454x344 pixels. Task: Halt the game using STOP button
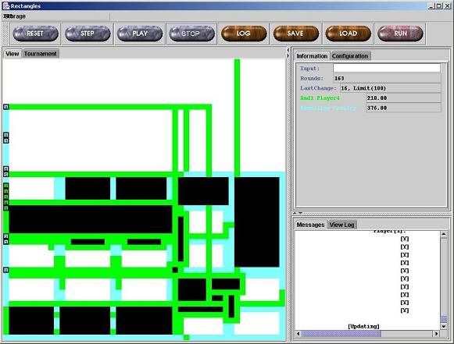pos(191,34)
